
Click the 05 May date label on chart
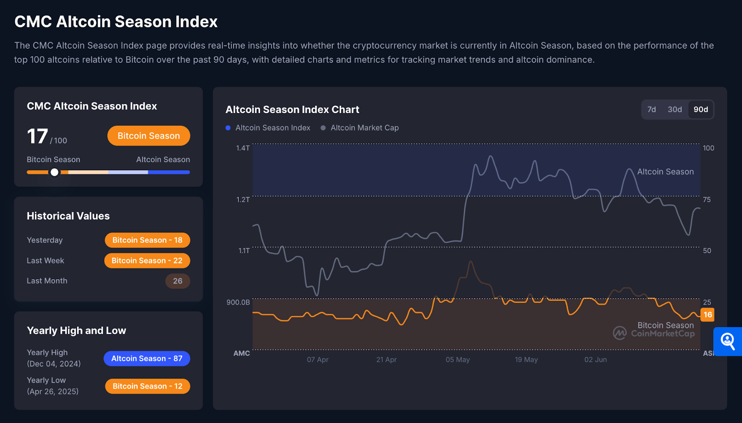[x=458, y=359]
